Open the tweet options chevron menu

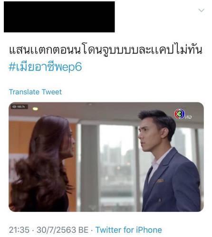[x=202, y=10]
